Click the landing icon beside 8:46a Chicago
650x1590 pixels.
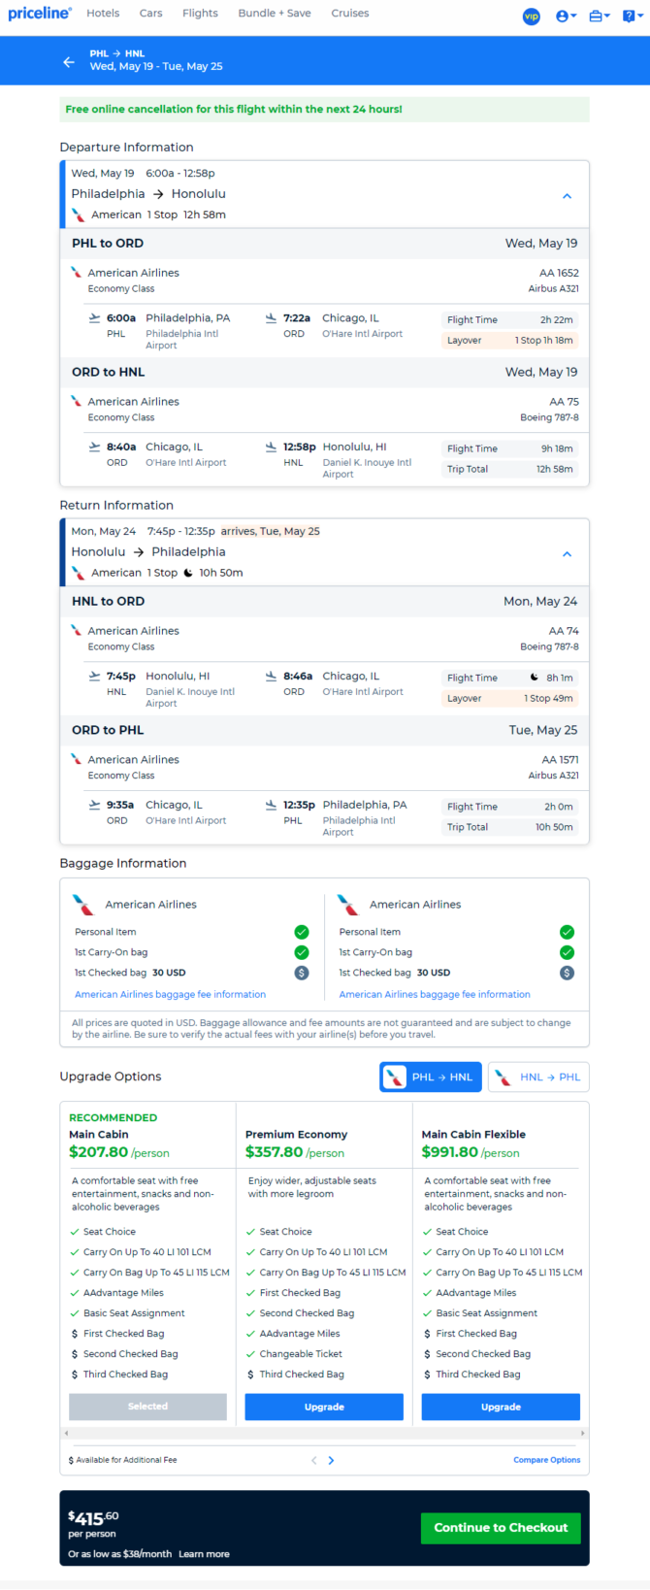[271, 676]
